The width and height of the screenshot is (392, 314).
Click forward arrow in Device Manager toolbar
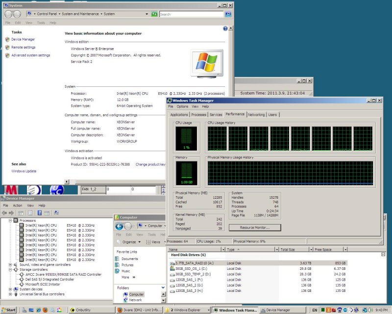coord(11,213)
